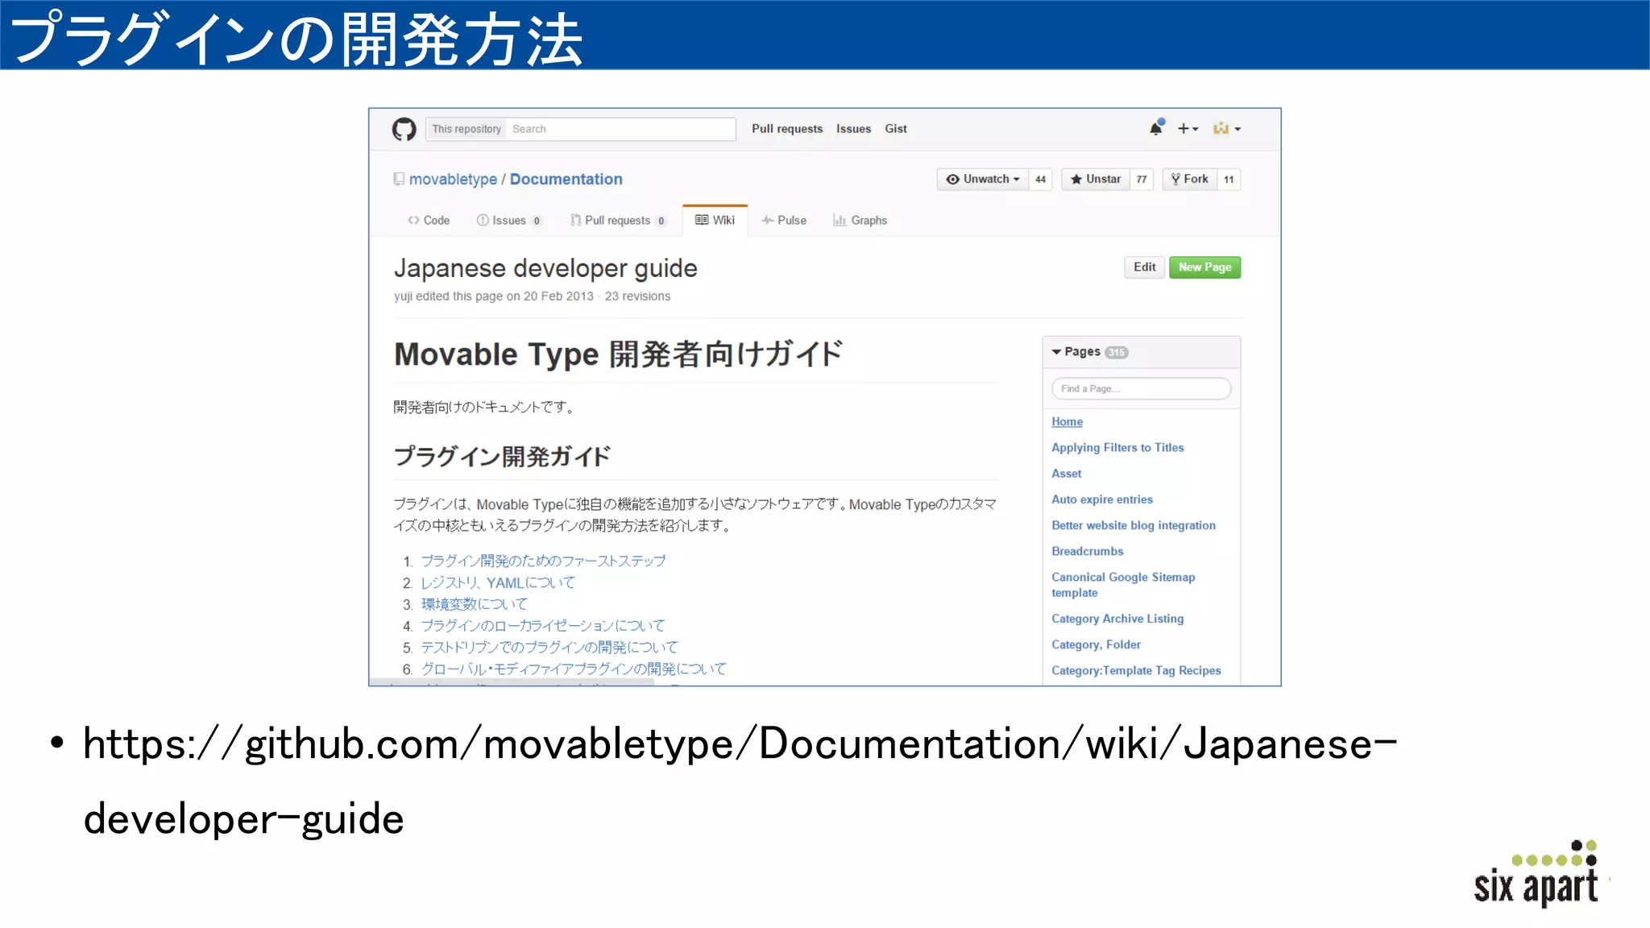
Task: Click the repository book icon beside movabletype
Action: point(399,179)
